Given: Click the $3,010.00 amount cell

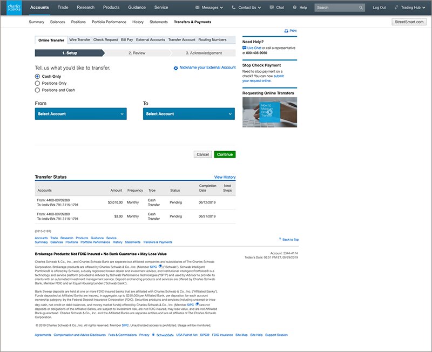Looking at the screenshot, I should [115, 202].
